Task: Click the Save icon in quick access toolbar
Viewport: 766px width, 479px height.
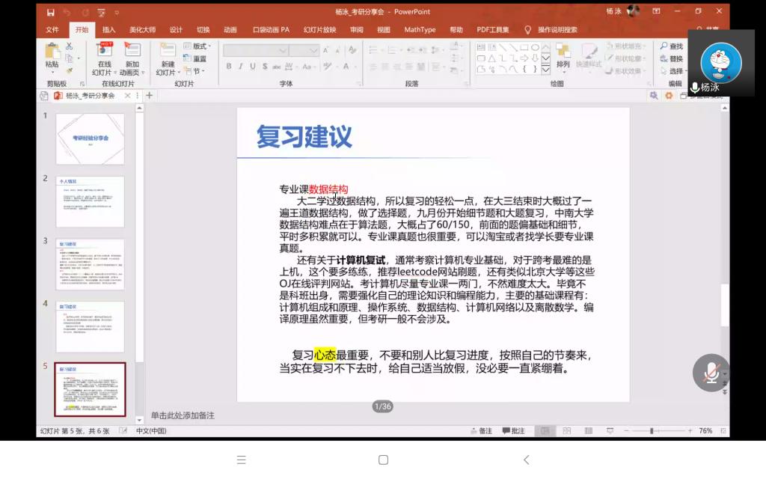Action: 50,13
